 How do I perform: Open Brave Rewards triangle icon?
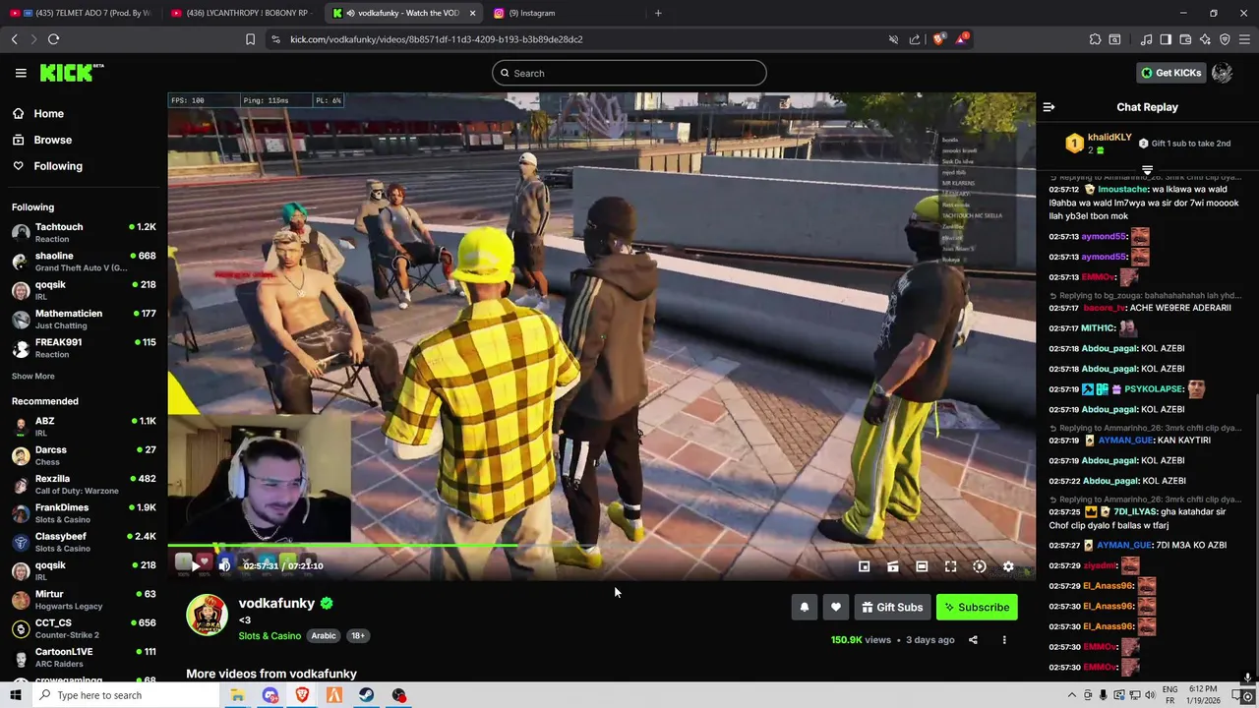[962, 39]
